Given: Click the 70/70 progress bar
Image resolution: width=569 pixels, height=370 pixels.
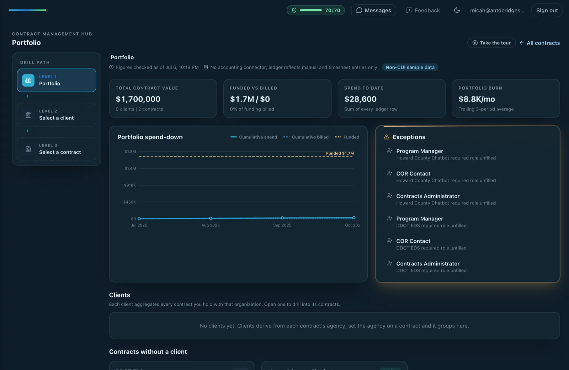Looking at the screenshot, I should tap(311, 10).
